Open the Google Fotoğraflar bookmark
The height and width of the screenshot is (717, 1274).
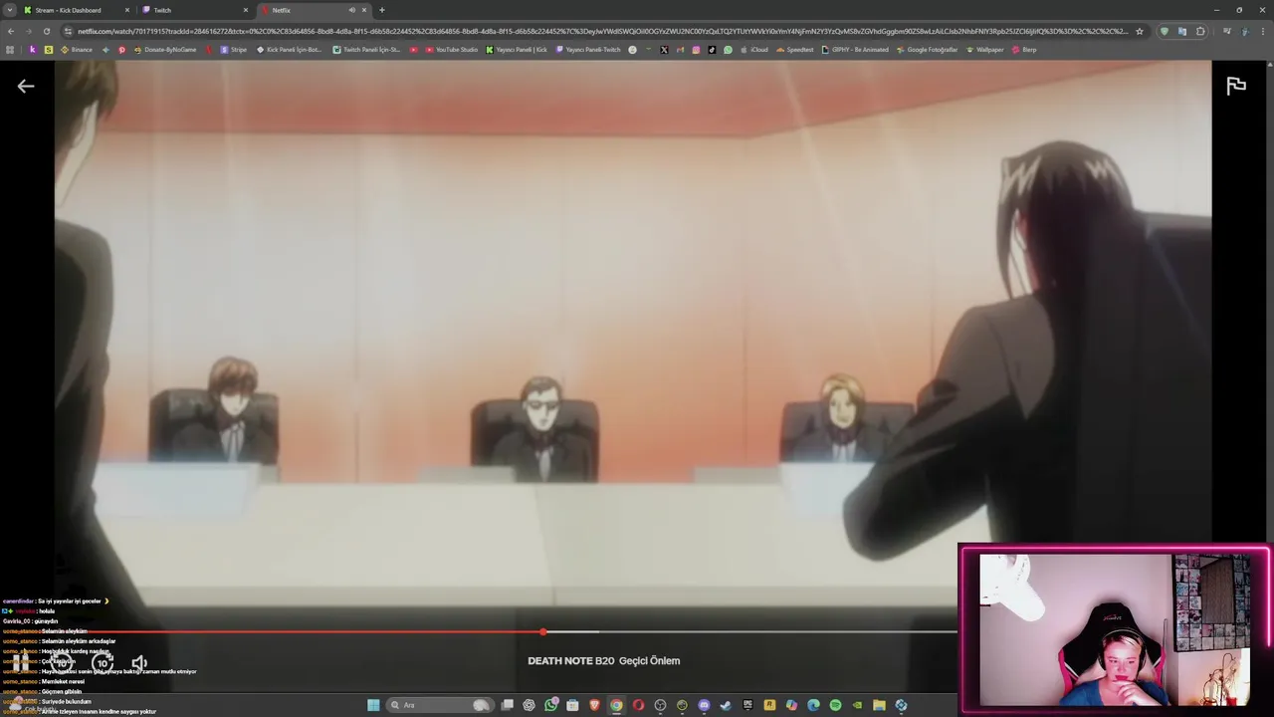click(x=928, y=50)
